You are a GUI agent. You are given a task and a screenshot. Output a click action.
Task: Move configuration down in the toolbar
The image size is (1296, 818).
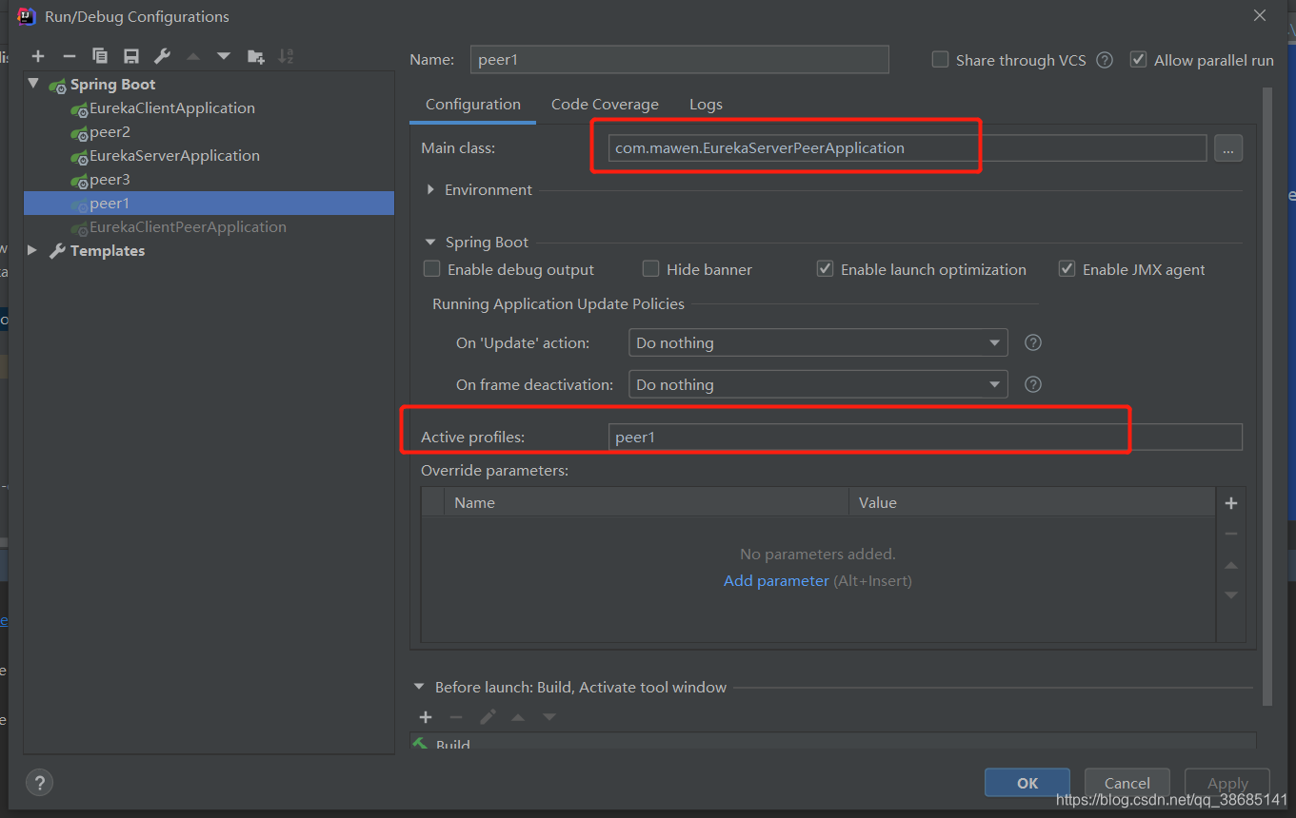(x=224, y=56)
